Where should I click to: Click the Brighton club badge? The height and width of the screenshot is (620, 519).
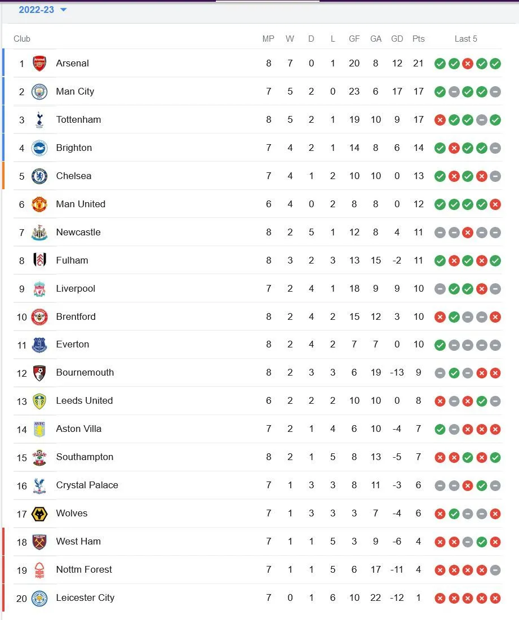39,148
